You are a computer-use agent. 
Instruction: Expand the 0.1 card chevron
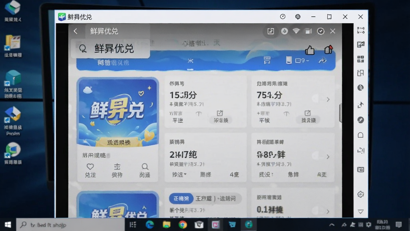tap(328, 211)
